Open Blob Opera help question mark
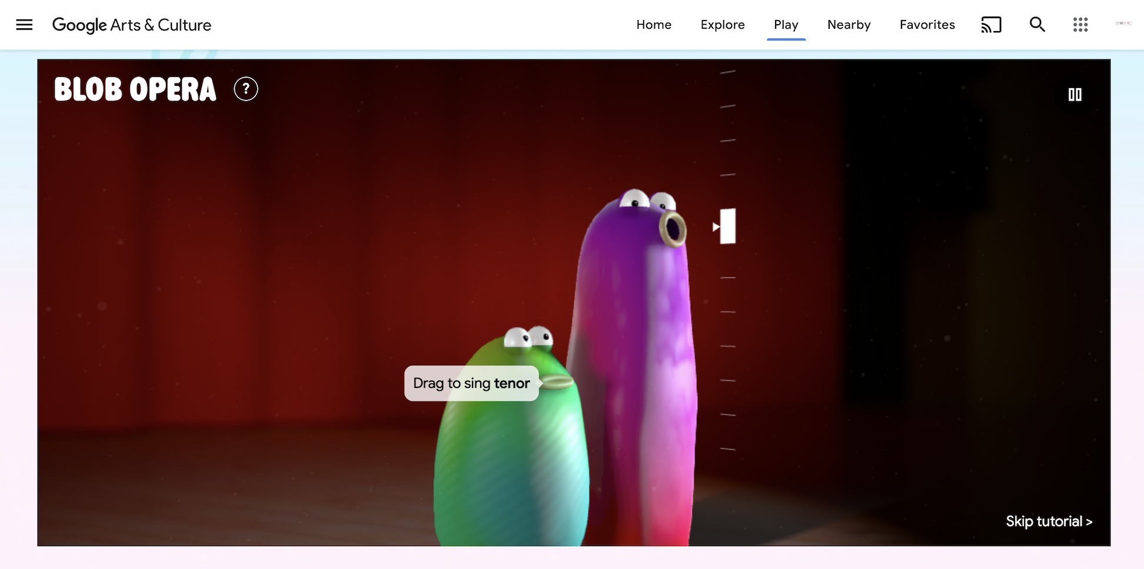The height and width of the screenshot is (569, 1144). coord(246,89)
